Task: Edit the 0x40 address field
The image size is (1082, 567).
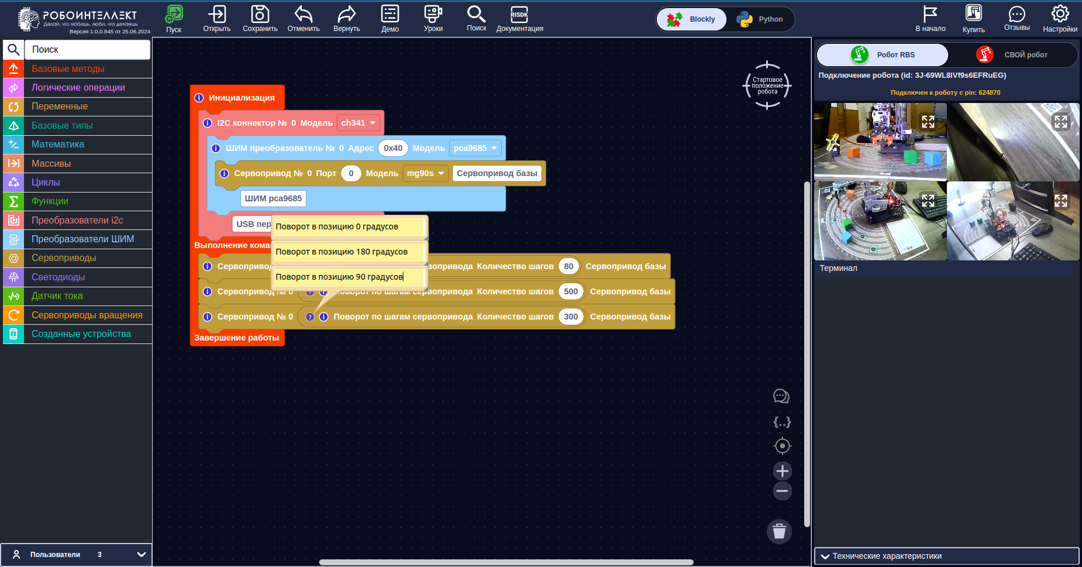Action: 393,148
